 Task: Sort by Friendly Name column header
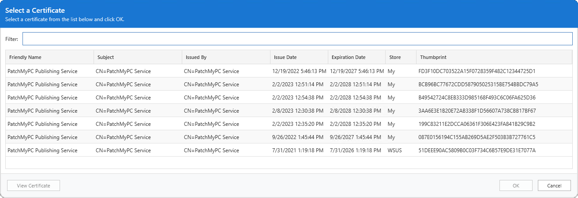pyautogui.click(x=49, y=57)
